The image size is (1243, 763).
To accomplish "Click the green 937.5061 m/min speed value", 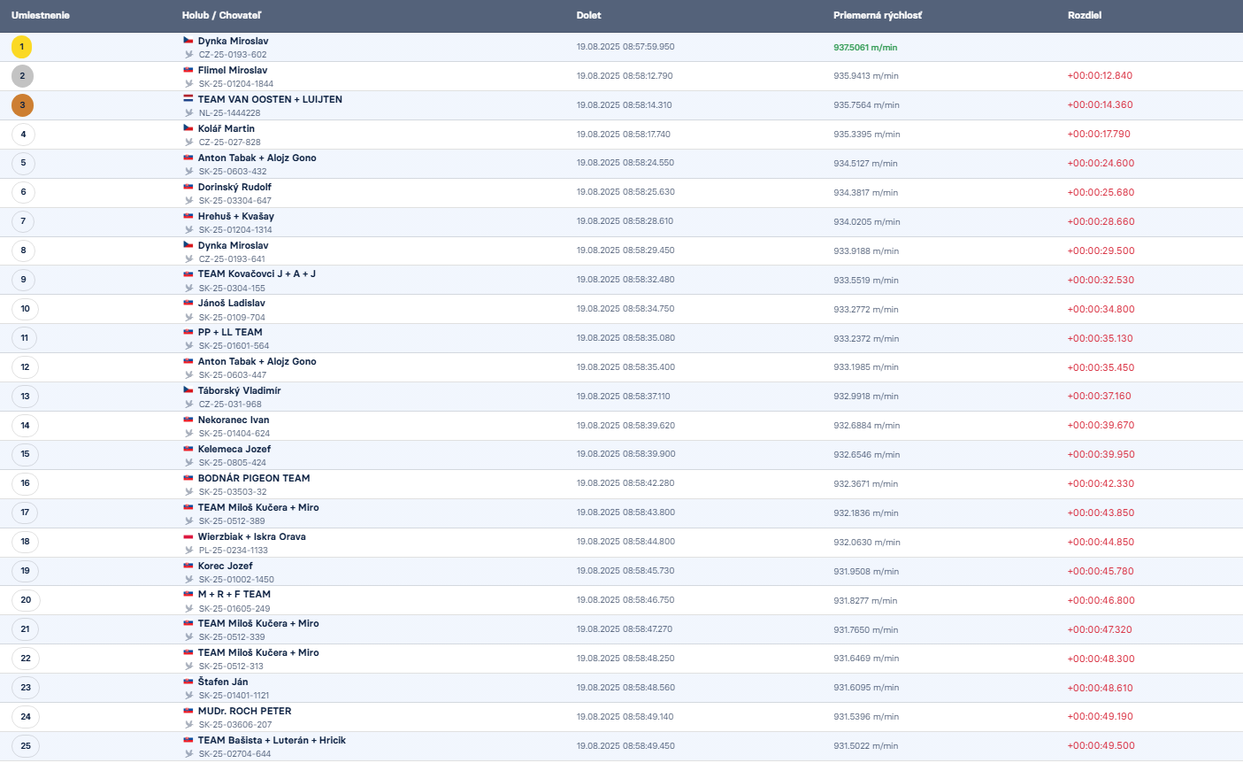I will point(865,48).
